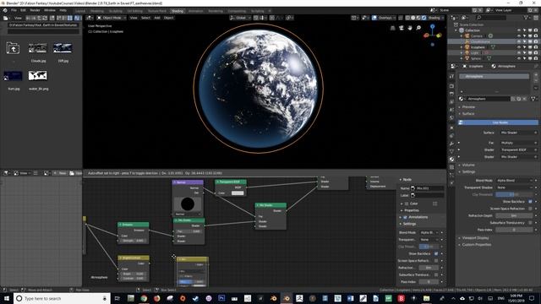Adjust Clip Threshold slider in Properties panel
This screenshot has height=304, width=541.
click(x=514, y=195)
